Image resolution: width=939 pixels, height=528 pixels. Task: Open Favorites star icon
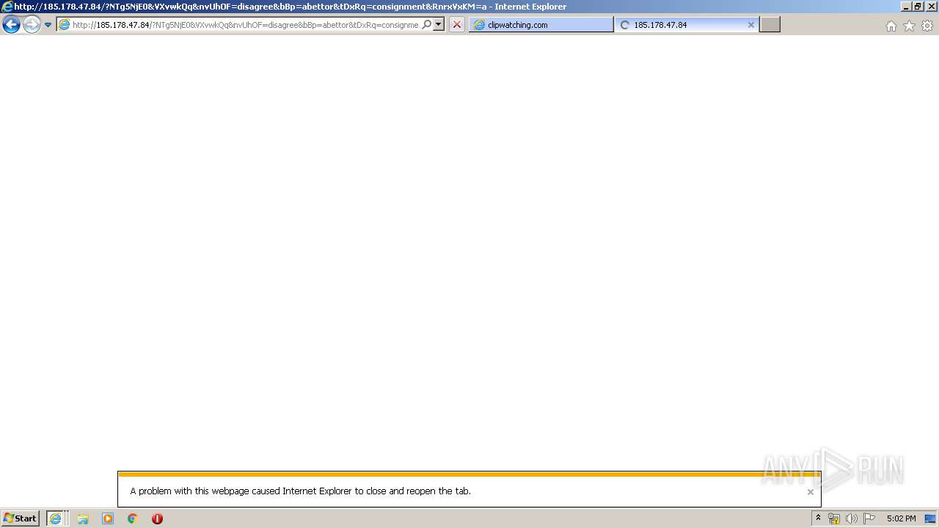[909, 26]
